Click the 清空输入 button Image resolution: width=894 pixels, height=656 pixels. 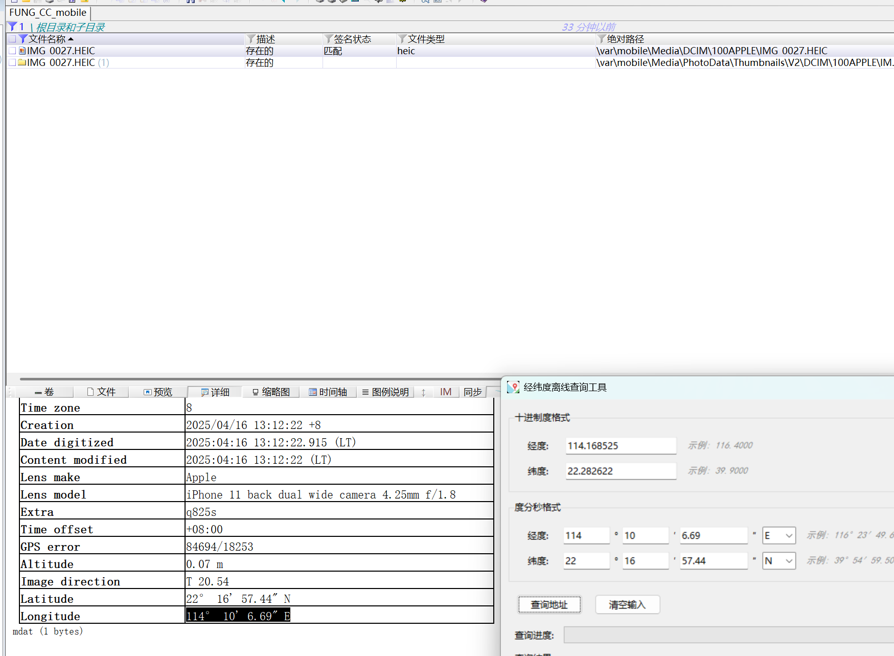coord(627,604)
